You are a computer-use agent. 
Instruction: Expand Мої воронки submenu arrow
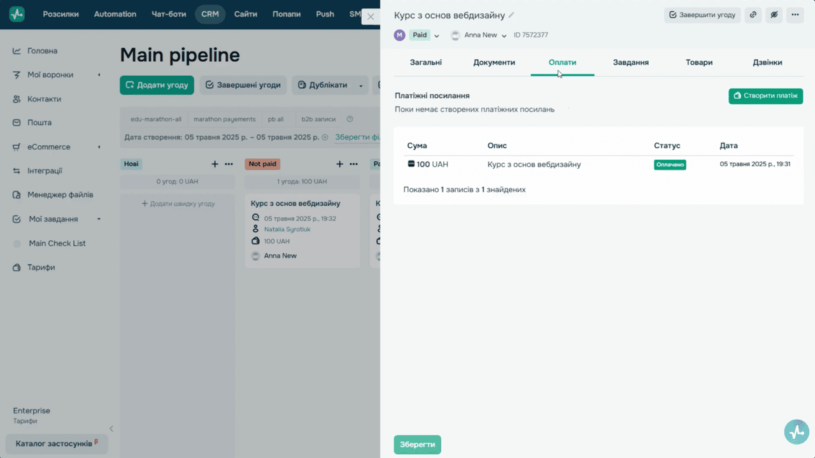point(99,75)
